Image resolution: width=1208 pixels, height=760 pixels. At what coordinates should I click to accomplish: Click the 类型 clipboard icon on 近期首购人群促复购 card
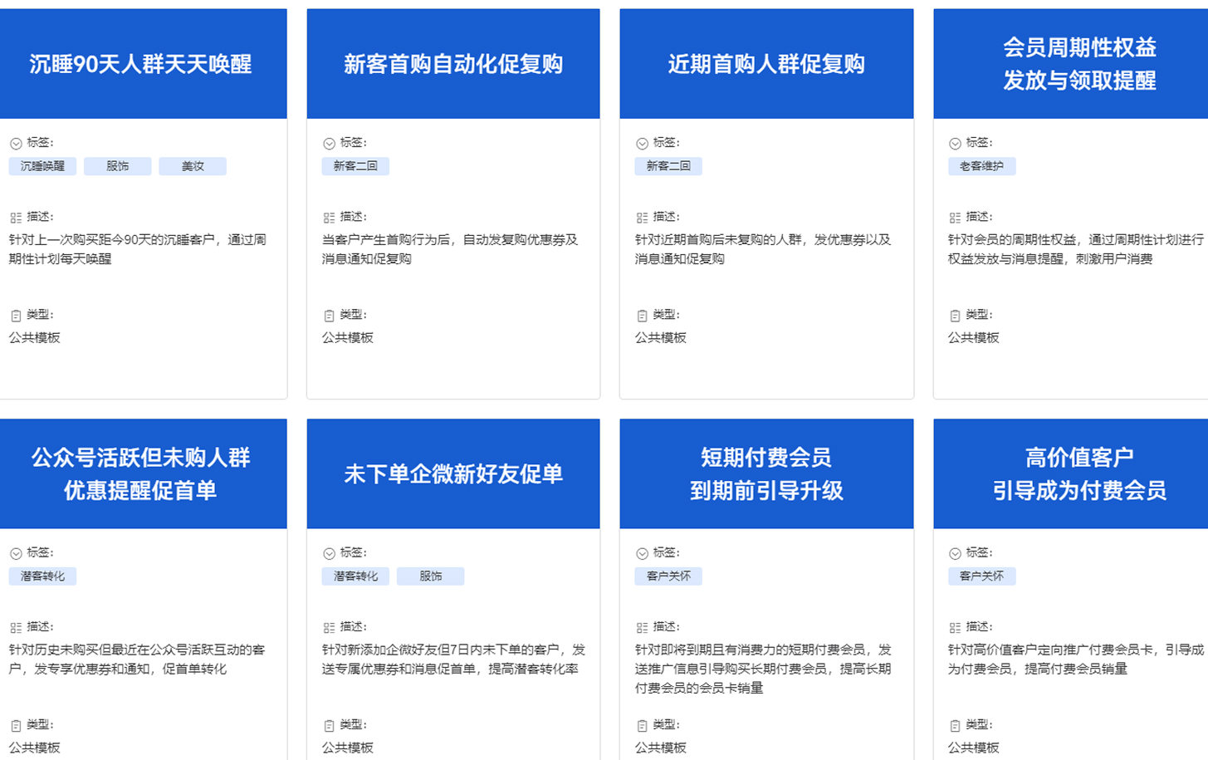(641, 315)
